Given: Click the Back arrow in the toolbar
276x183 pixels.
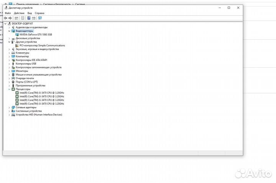Looking at the screenshot, I should 5,18.
